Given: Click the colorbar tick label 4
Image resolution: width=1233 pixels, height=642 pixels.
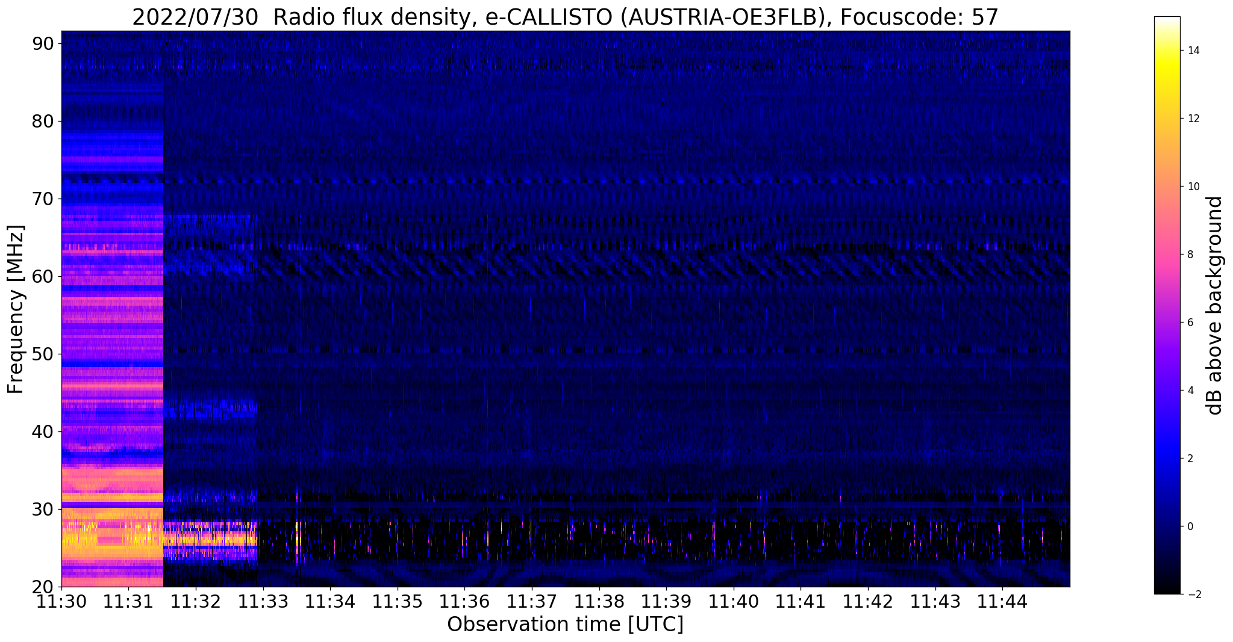Looking at the screenshot, I should click(1190, 390).
